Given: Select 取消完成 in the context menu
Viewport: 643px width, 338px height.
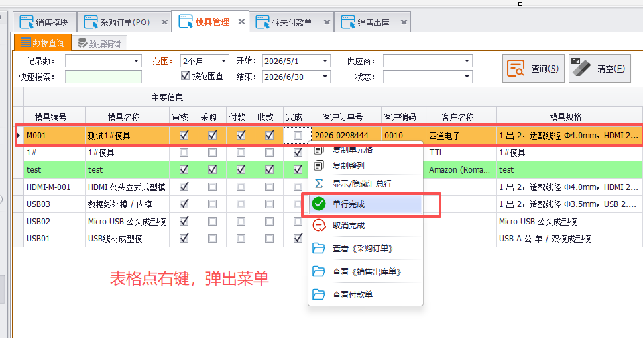Looking at the screenshot, I should coord(366,225).
